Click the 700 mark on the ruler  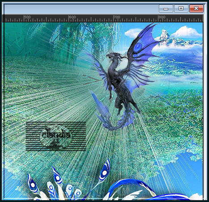pos(117,17)
